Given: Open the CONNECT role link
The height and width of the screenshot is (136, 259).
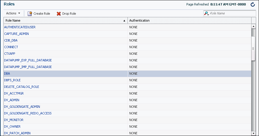Looking at the screenshot, I should click(x=11, y=47).
